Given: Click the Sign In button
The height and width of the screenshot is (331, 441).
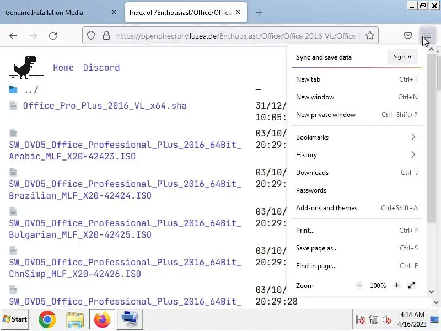Looking at the screenshot, I should pyautogui.click(x=402, y=57).
